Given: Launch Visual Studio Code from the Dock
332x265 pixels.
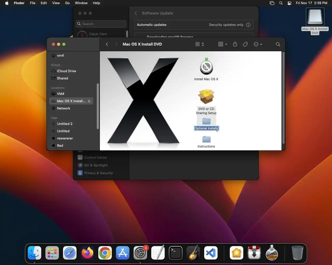Looking at the screenshot, I should [211, 253].
